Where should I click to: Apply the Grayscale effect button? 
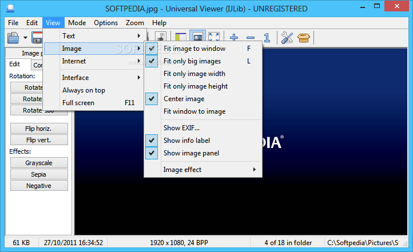[x=39, y=163]
